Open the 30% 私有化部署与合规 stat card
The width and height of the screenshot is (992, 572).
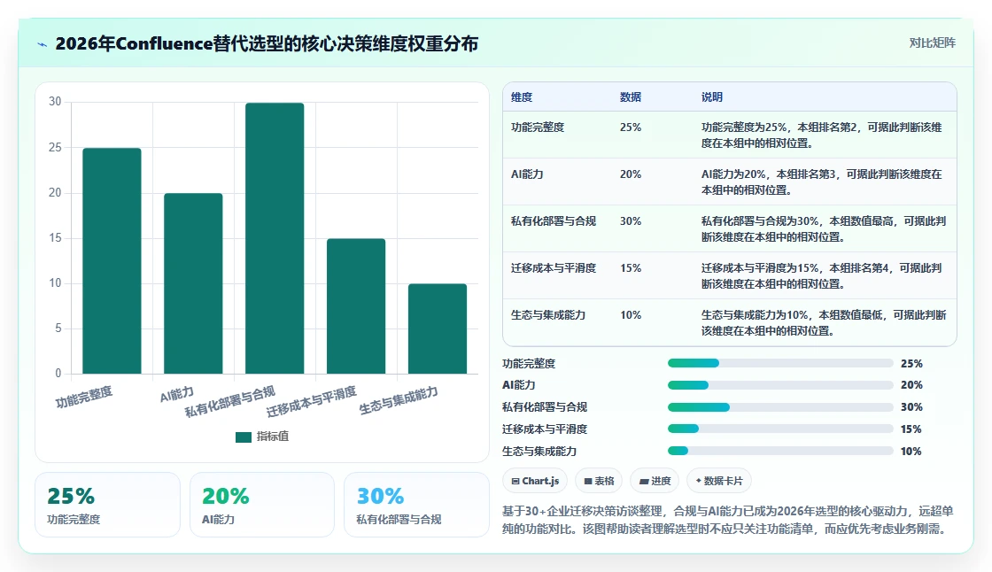tap(416, 505)
